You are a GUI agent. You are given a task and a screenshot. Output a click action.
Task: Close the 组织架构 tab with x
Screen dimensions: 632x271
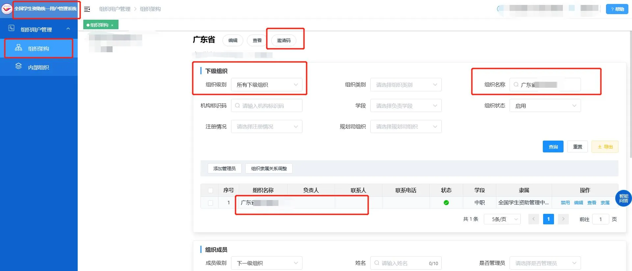(112, 25)
